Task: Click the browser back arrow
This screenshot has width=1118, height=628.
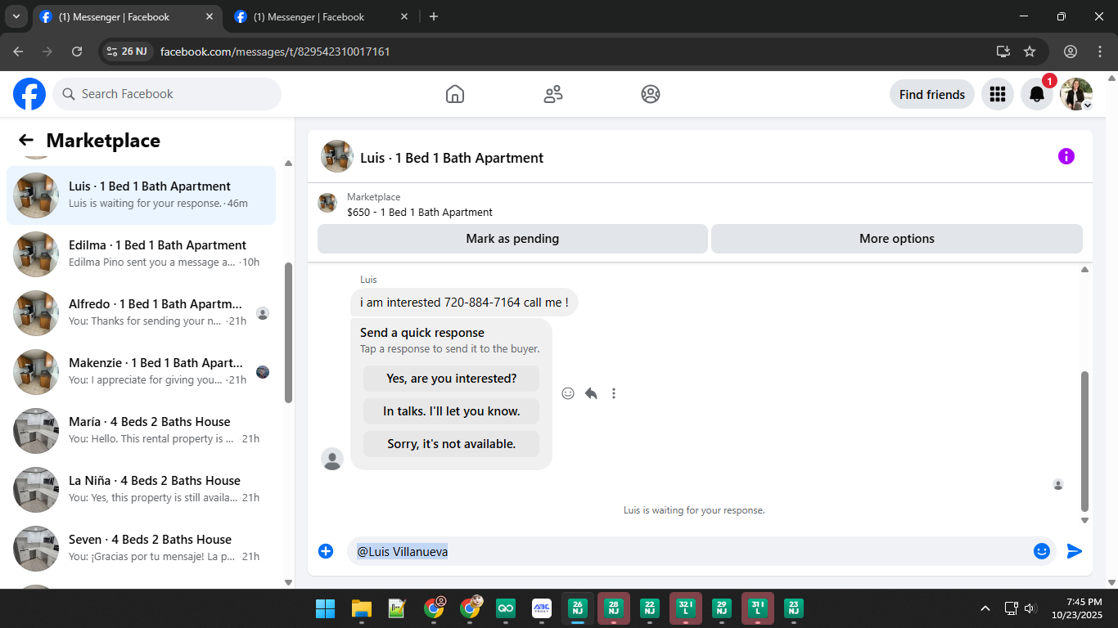Action: click(18, 52)
